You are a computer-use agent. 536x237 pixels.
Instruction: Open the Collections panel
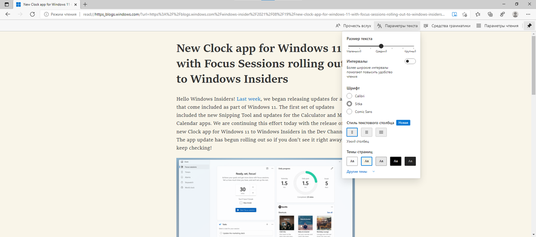(490, 14)
